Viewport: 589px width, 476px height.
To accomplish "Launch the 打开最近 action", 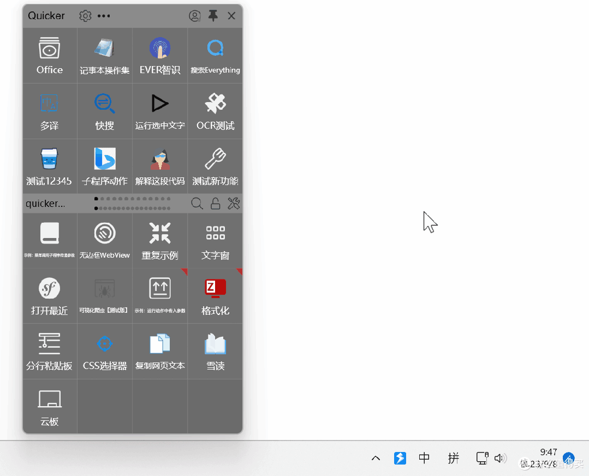I will coord(50,296).
